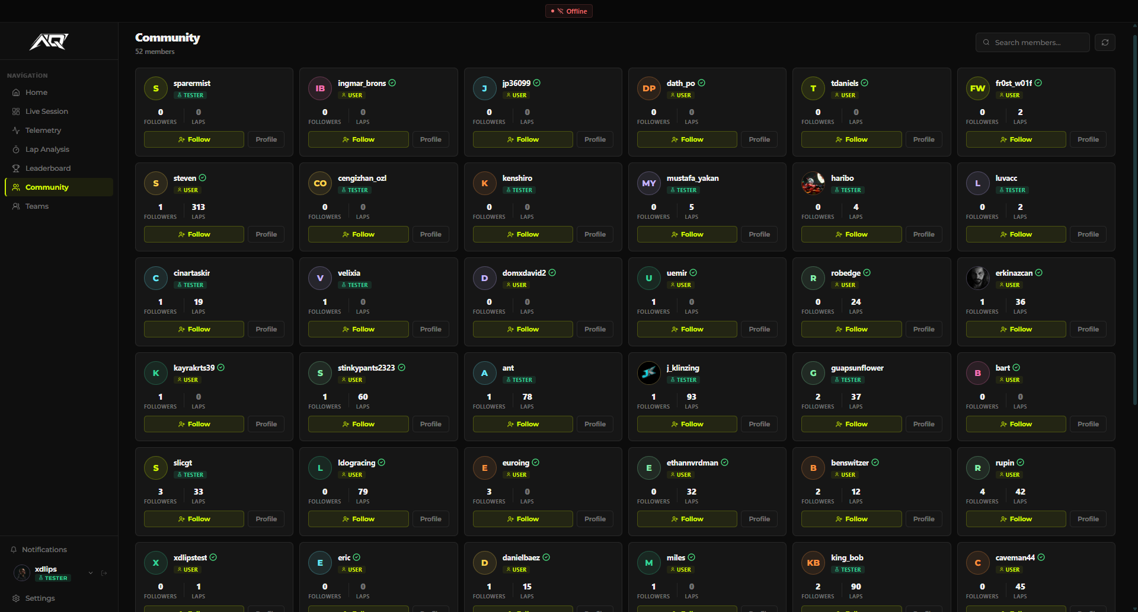
Task: Click the erkinazcan avatar photo
Action: coord(977,278)
